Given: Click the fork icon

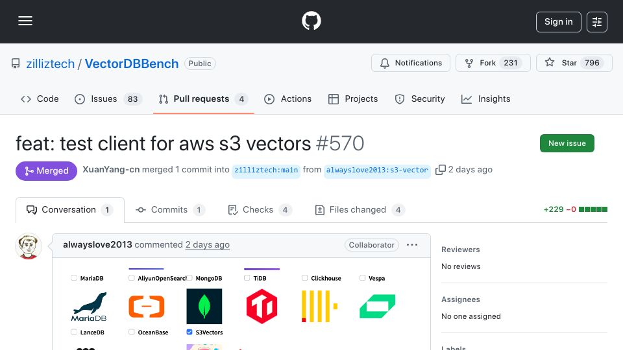Looking at the screenshot, I should pos(469,63).
